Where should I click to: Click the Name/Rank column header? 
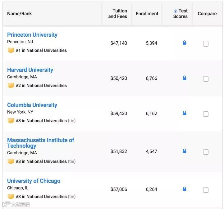coord(20,14)
